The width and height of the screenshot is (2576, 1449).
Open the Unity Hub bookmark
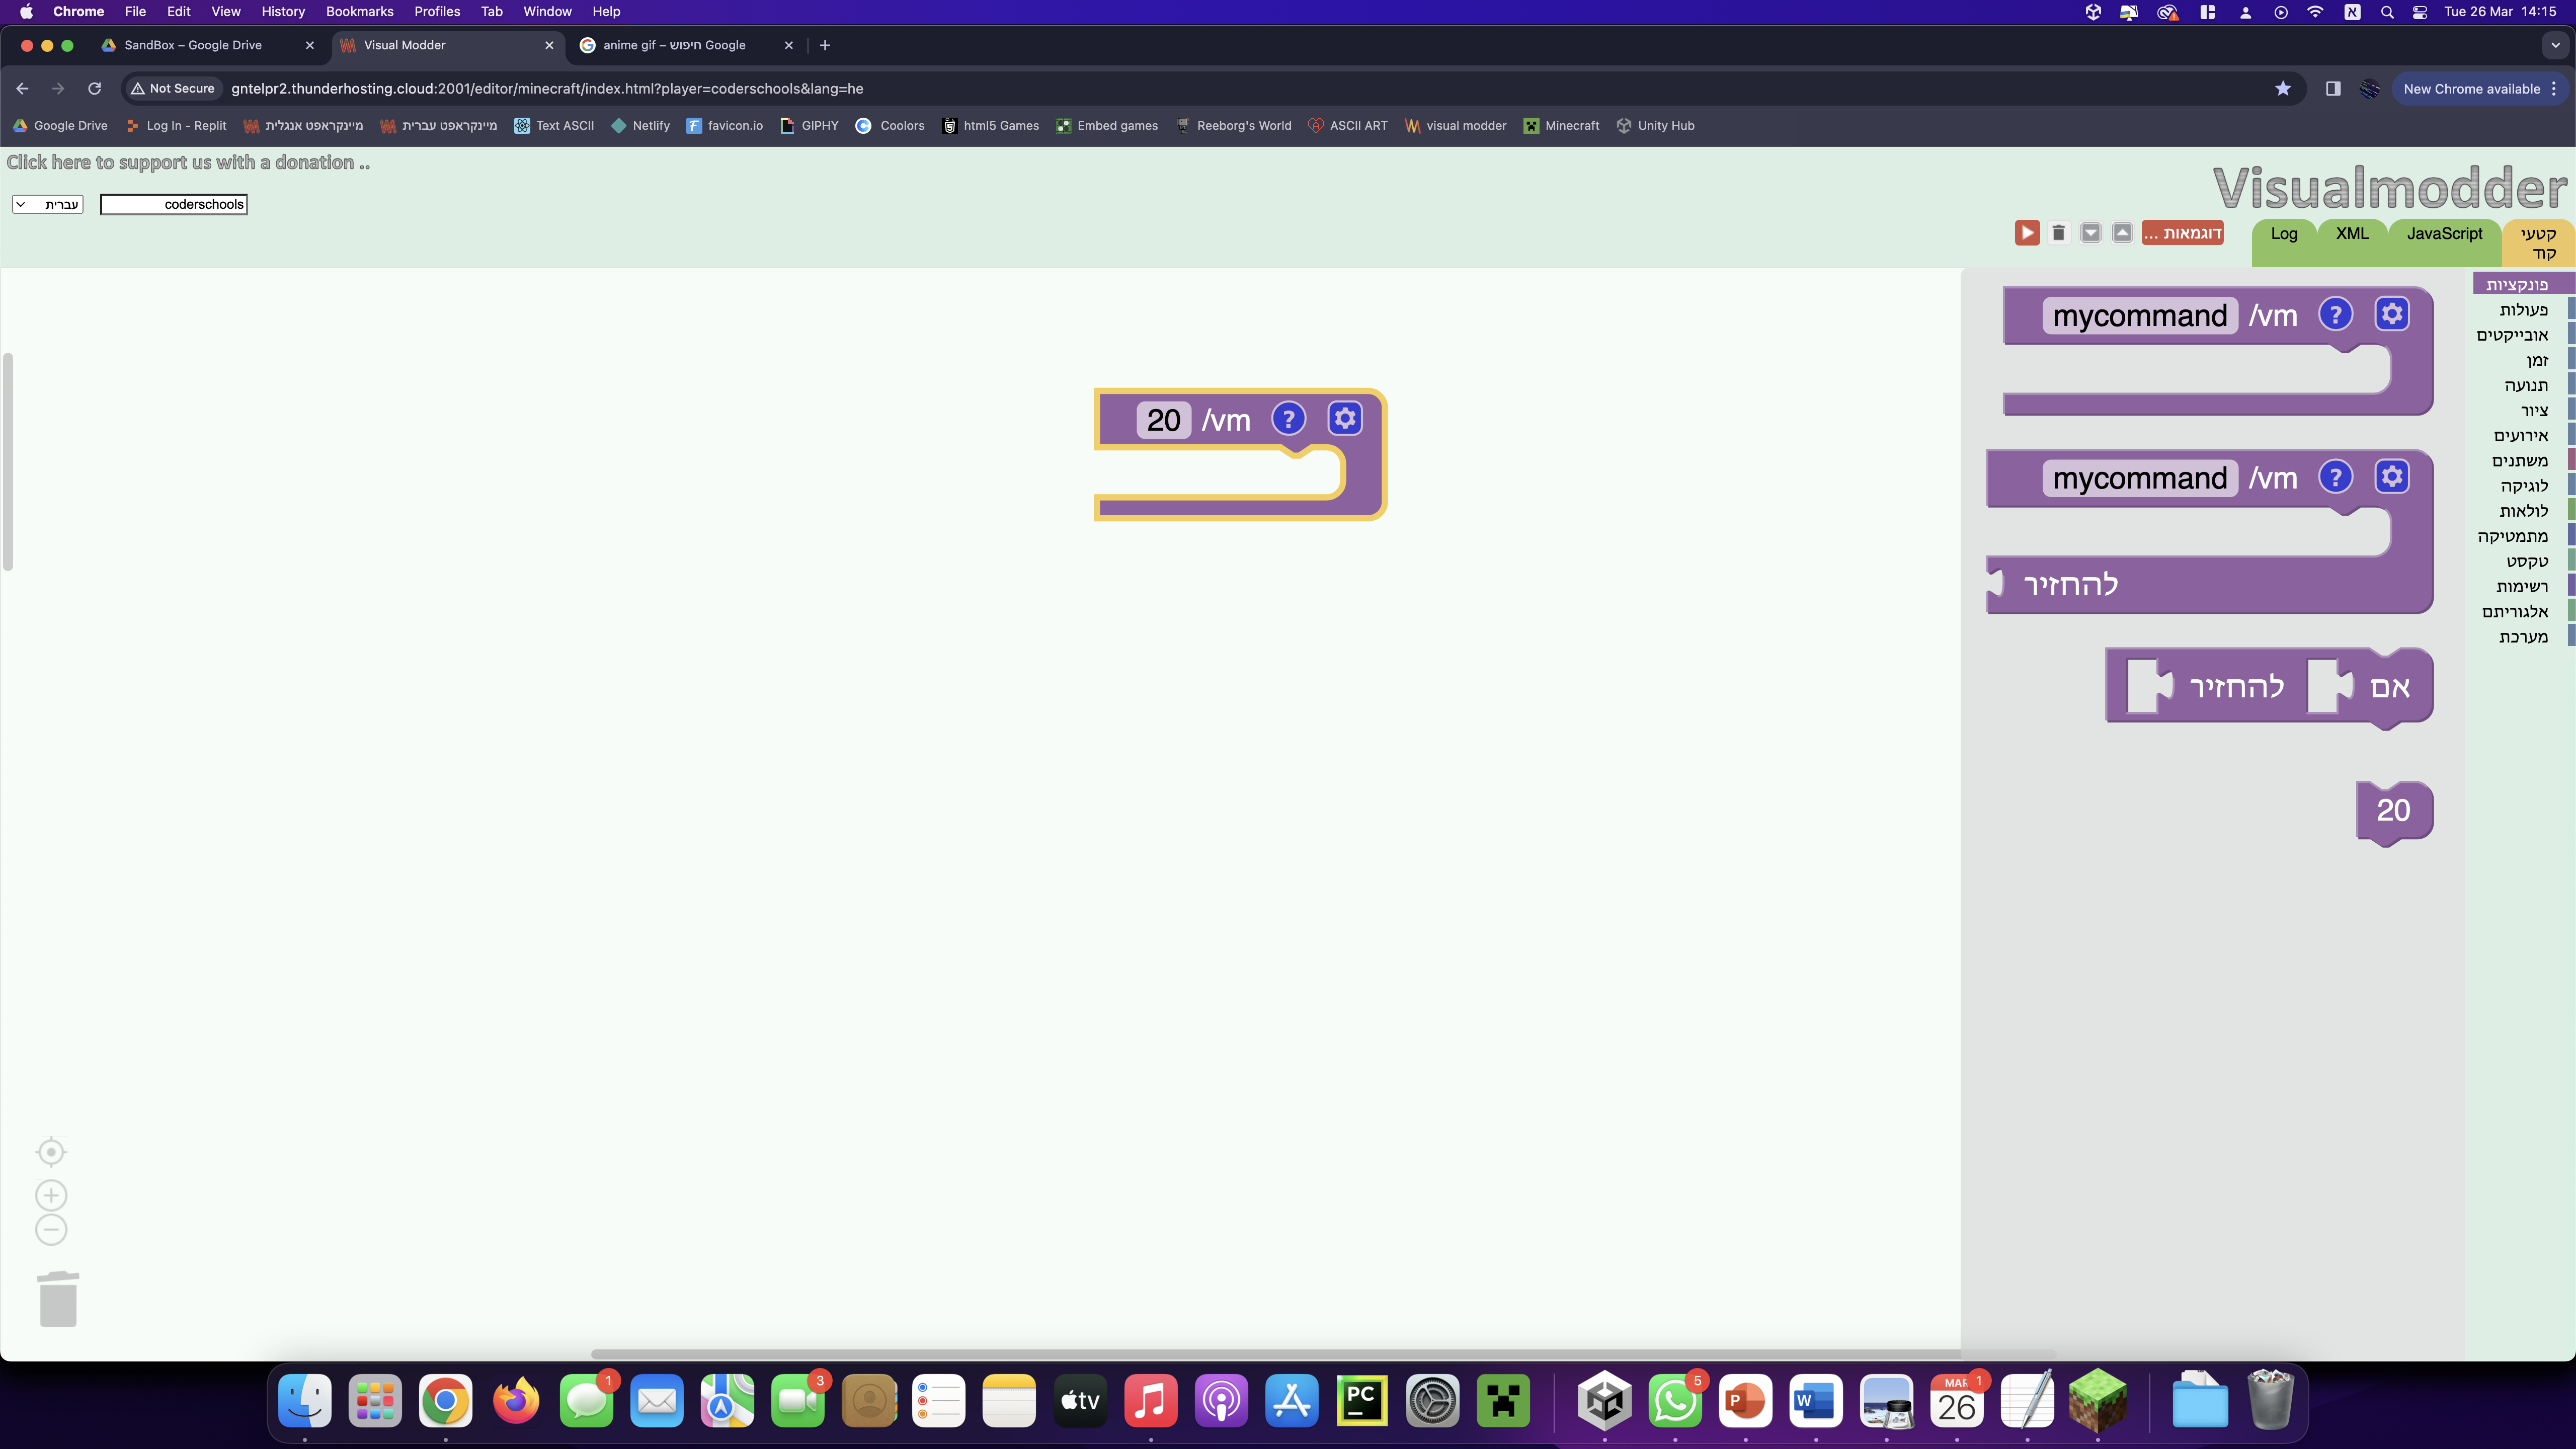tap(1655, 125)
